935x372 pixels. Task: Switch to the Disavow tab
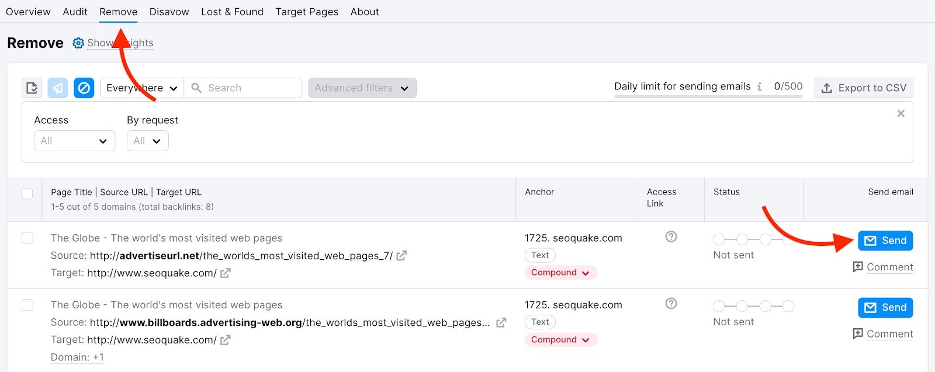pos(169,12)
